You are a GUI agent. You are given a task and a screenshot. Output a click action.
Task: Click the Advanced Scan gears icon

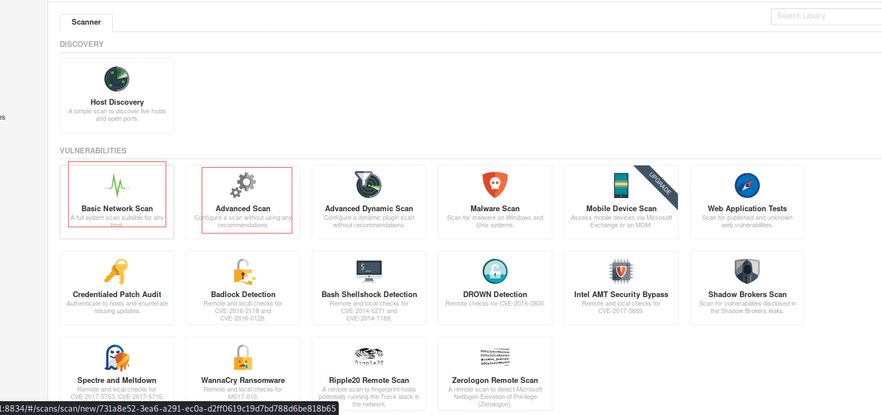click(243, 185)
